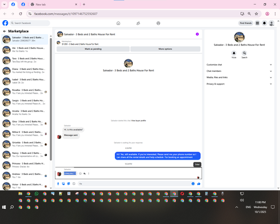
Task: Click Mark as pending button
Action: click(93, 49)
